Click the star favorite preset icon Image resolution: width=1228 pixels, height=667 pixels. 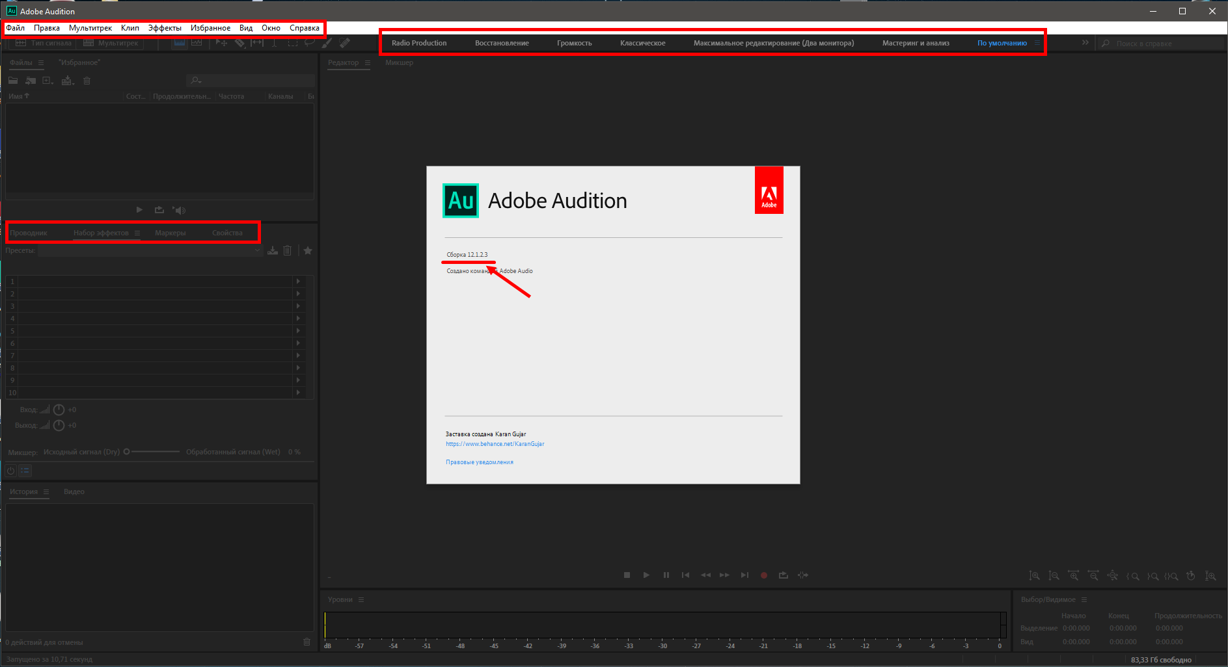308,250
